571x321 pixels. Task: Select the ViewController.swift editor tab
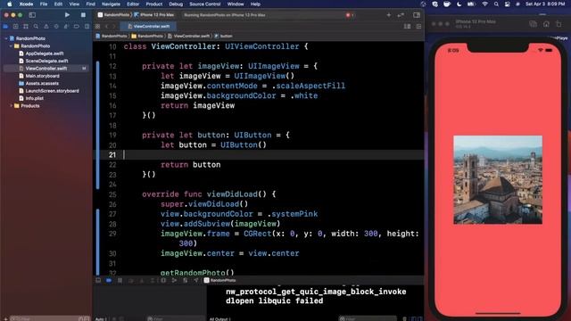pos(149,26)
